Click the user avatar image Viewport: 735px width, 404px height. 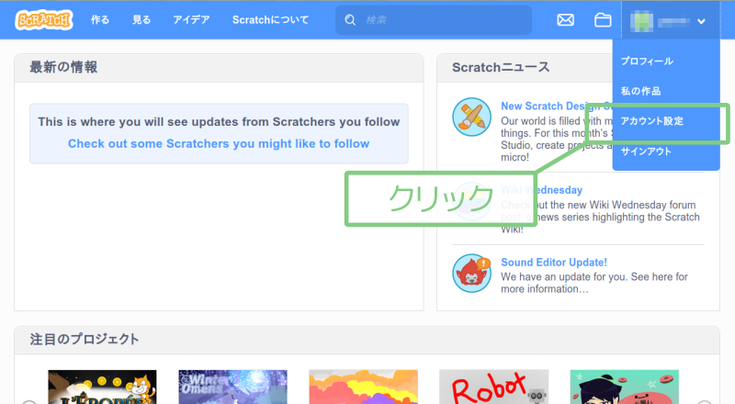point(641,21)
